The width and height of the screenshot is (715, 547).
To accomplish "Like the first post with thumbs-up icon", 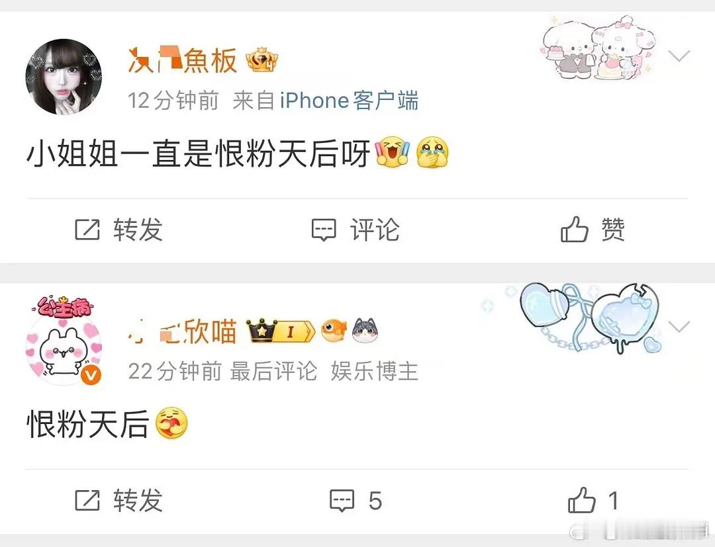I will tap(574, 229).
